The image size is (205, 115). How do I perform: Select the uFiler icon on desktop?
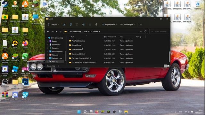coord(5,18)
